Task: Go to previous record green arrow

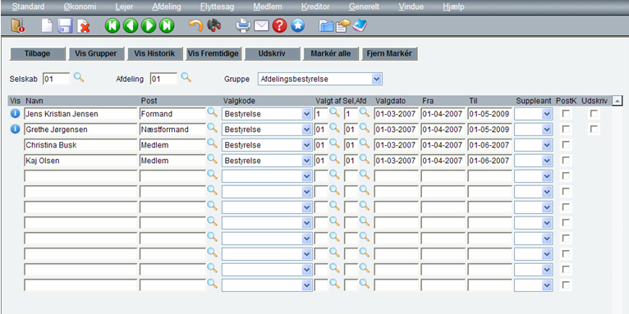Action: (130, 26)
